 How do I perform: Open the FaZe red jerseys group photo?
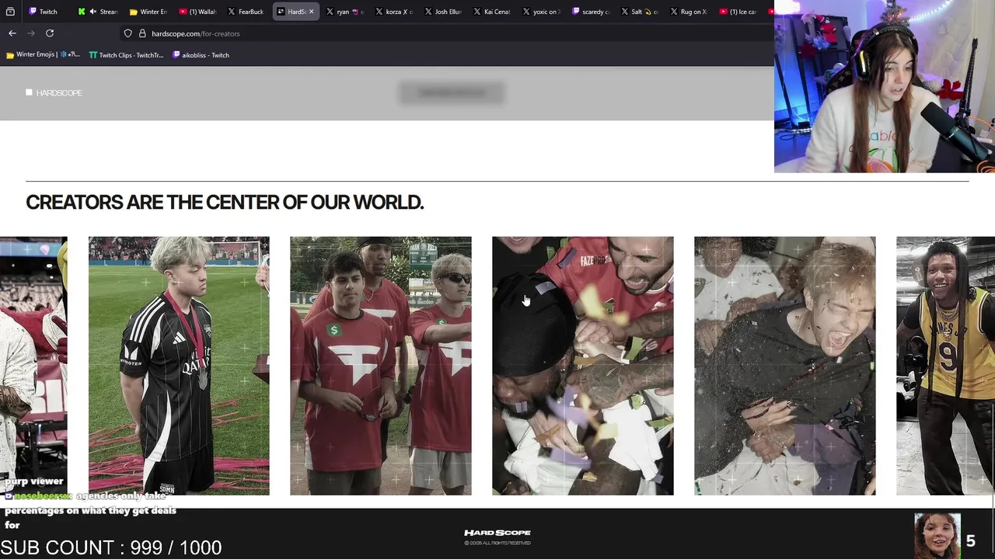point(381,366)
